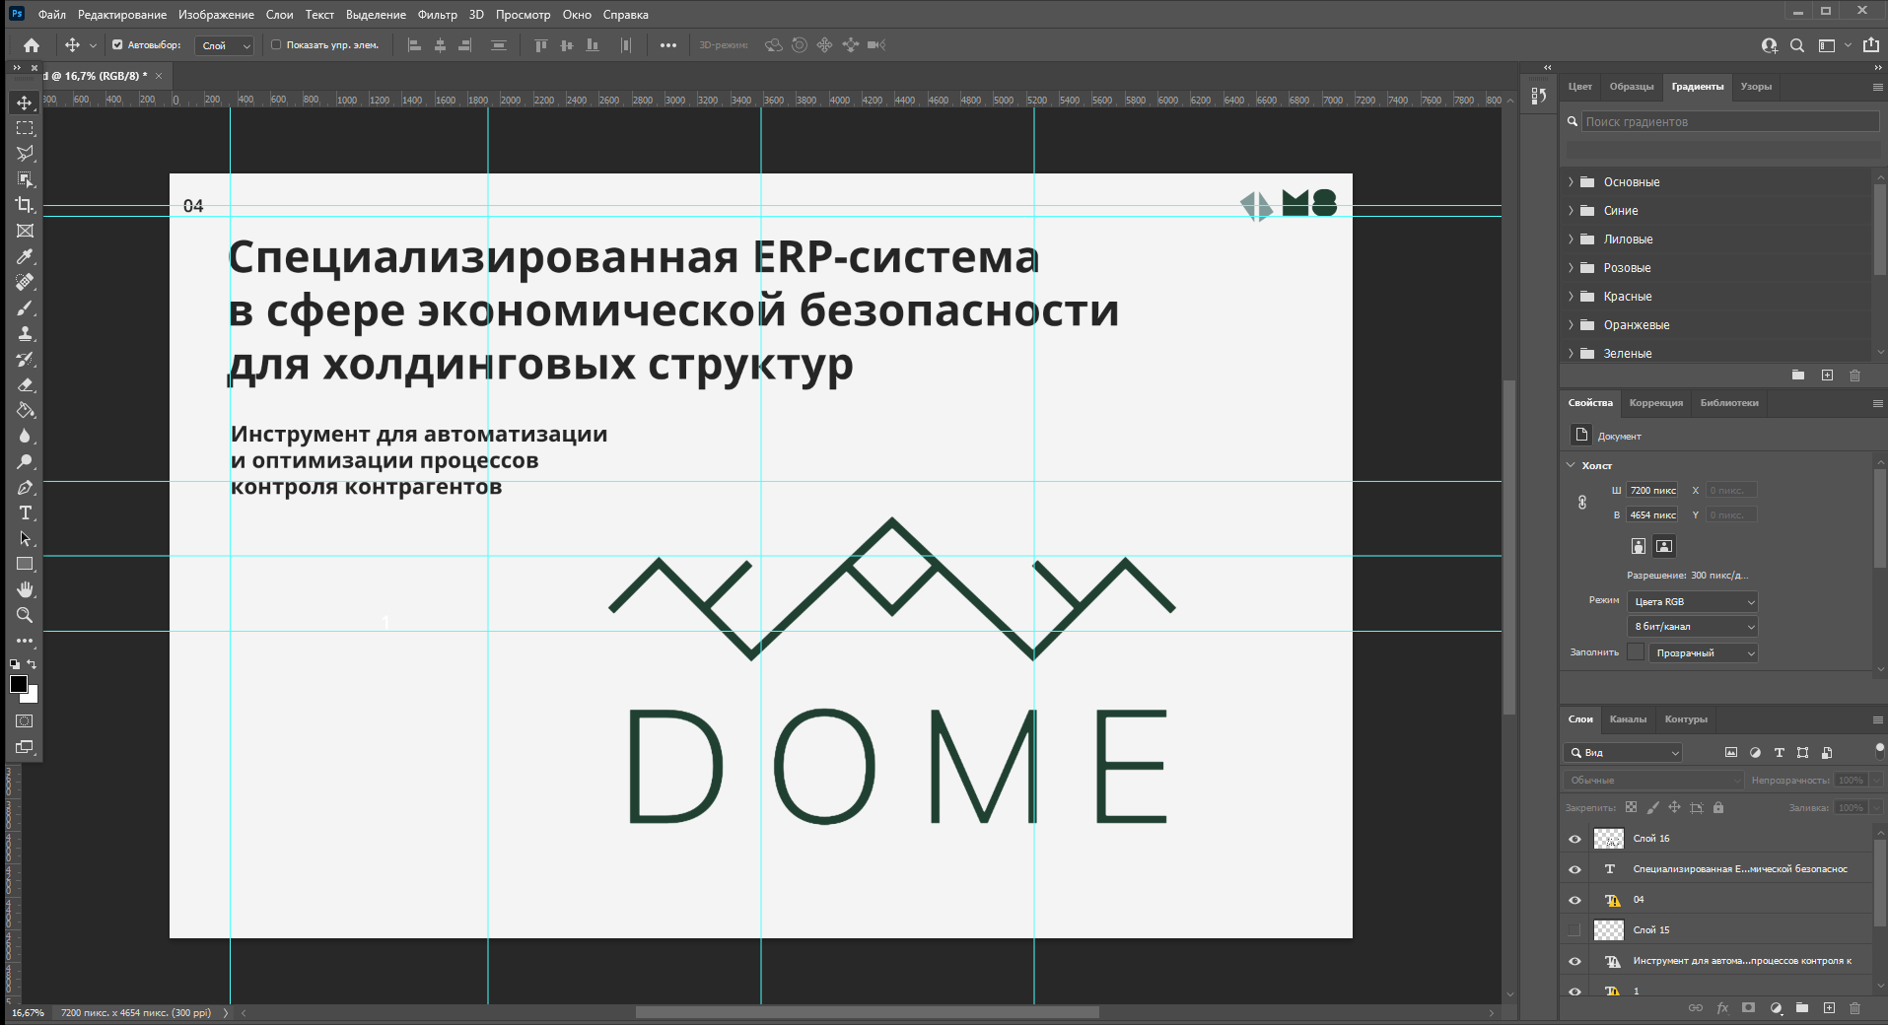Screen dimensions: 1888x1025
Task: Expand the Розовые gradient folder
Action: tap(1571, 268)
